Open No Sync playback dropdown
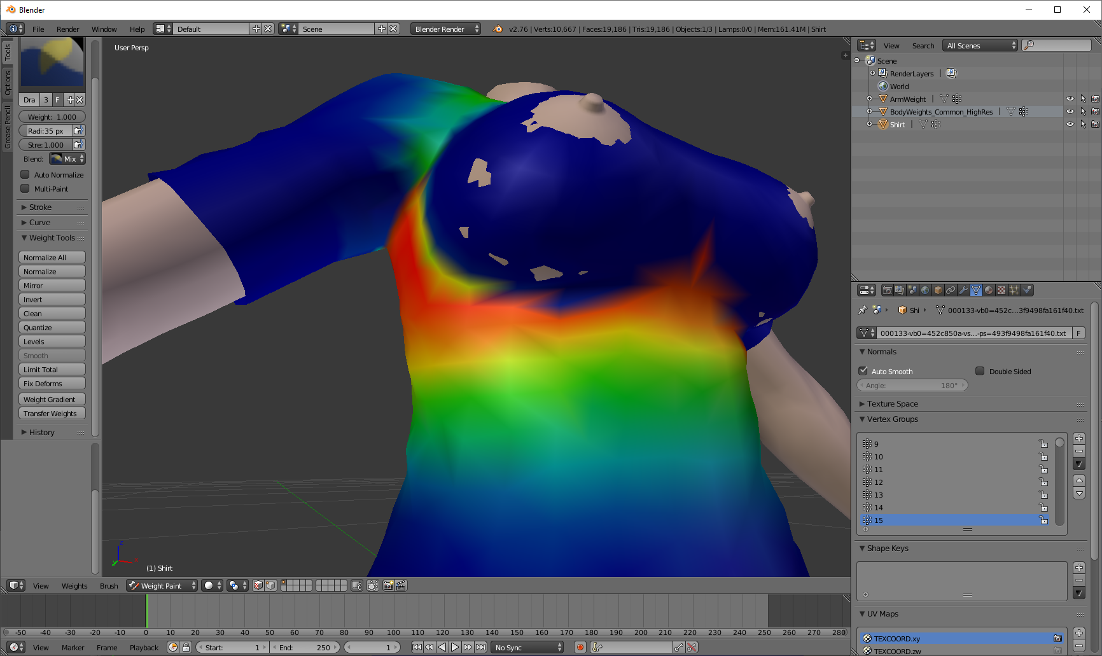The image size is (1102, 656). [x=528, y=647]
